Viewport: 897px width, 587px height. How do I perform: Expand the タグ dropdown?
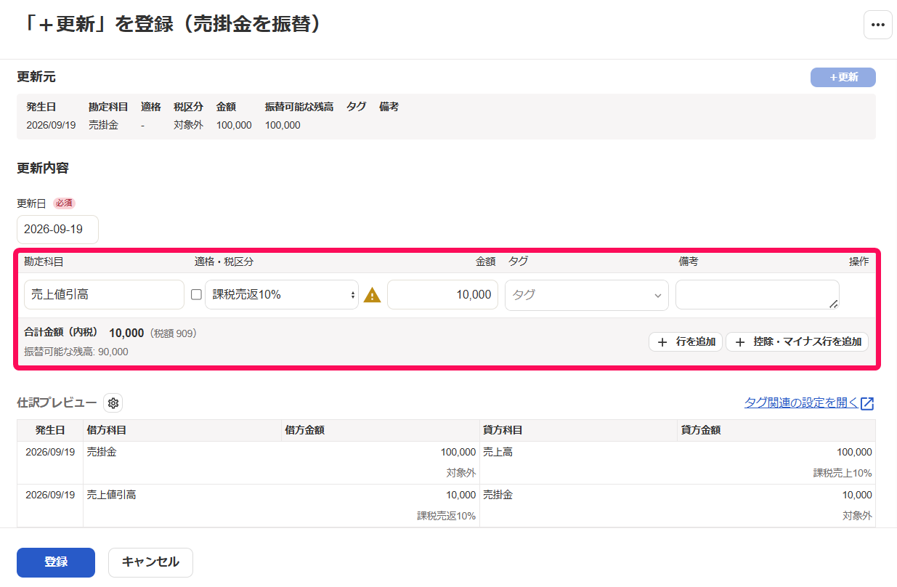(x=587, y=295)
